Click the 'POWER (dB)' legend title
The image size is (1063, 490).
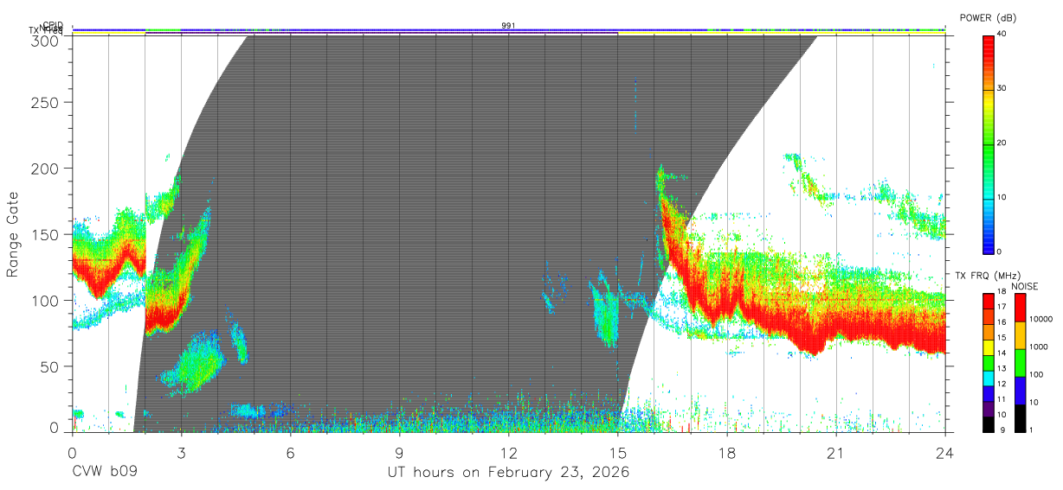[x=989, y=18]
